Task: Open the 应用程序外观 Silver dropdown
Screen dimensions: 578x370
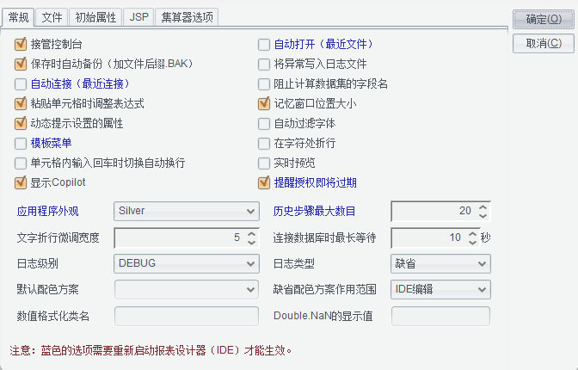Action: [x=186, y=211]
